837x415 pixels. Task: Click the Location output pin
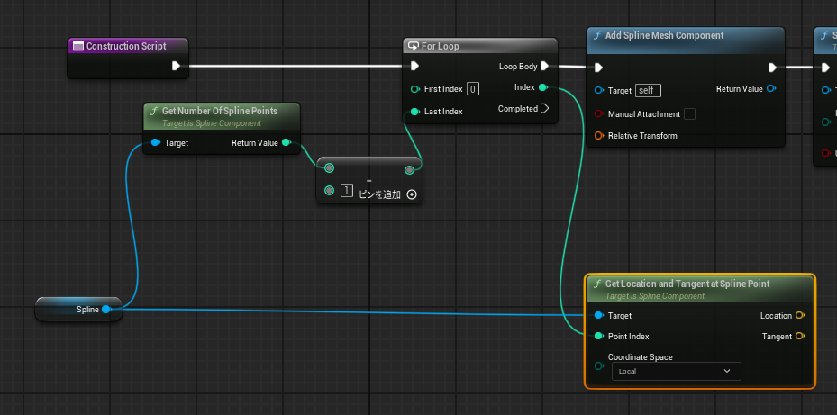point(800,316)
